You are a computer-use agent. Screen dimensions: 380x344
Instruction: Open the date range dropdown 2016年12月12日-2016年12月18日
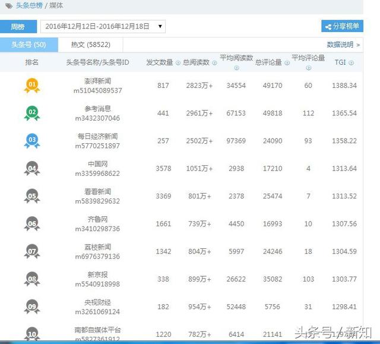coord(103,26)
